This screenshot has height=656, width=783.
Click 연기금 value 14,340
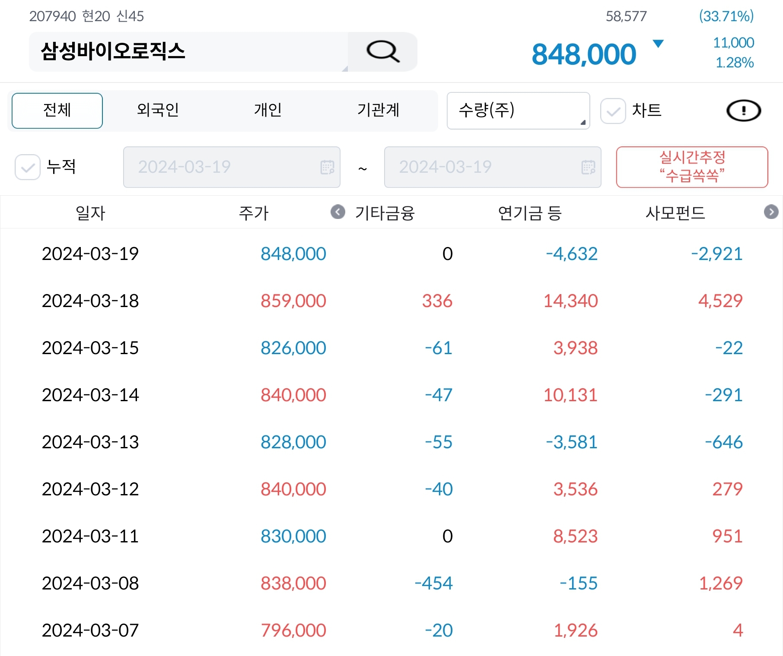point(570,301)
